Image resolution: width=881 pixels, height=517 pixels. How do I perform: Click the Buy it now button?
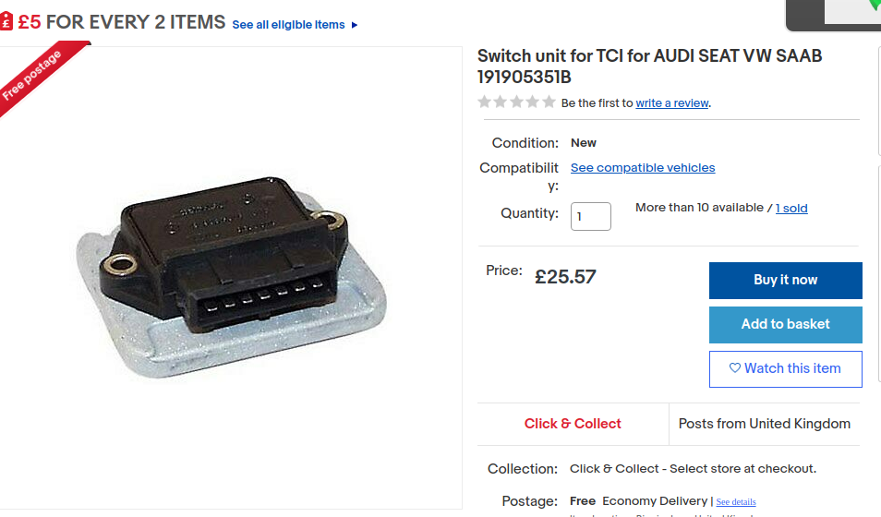786,281
